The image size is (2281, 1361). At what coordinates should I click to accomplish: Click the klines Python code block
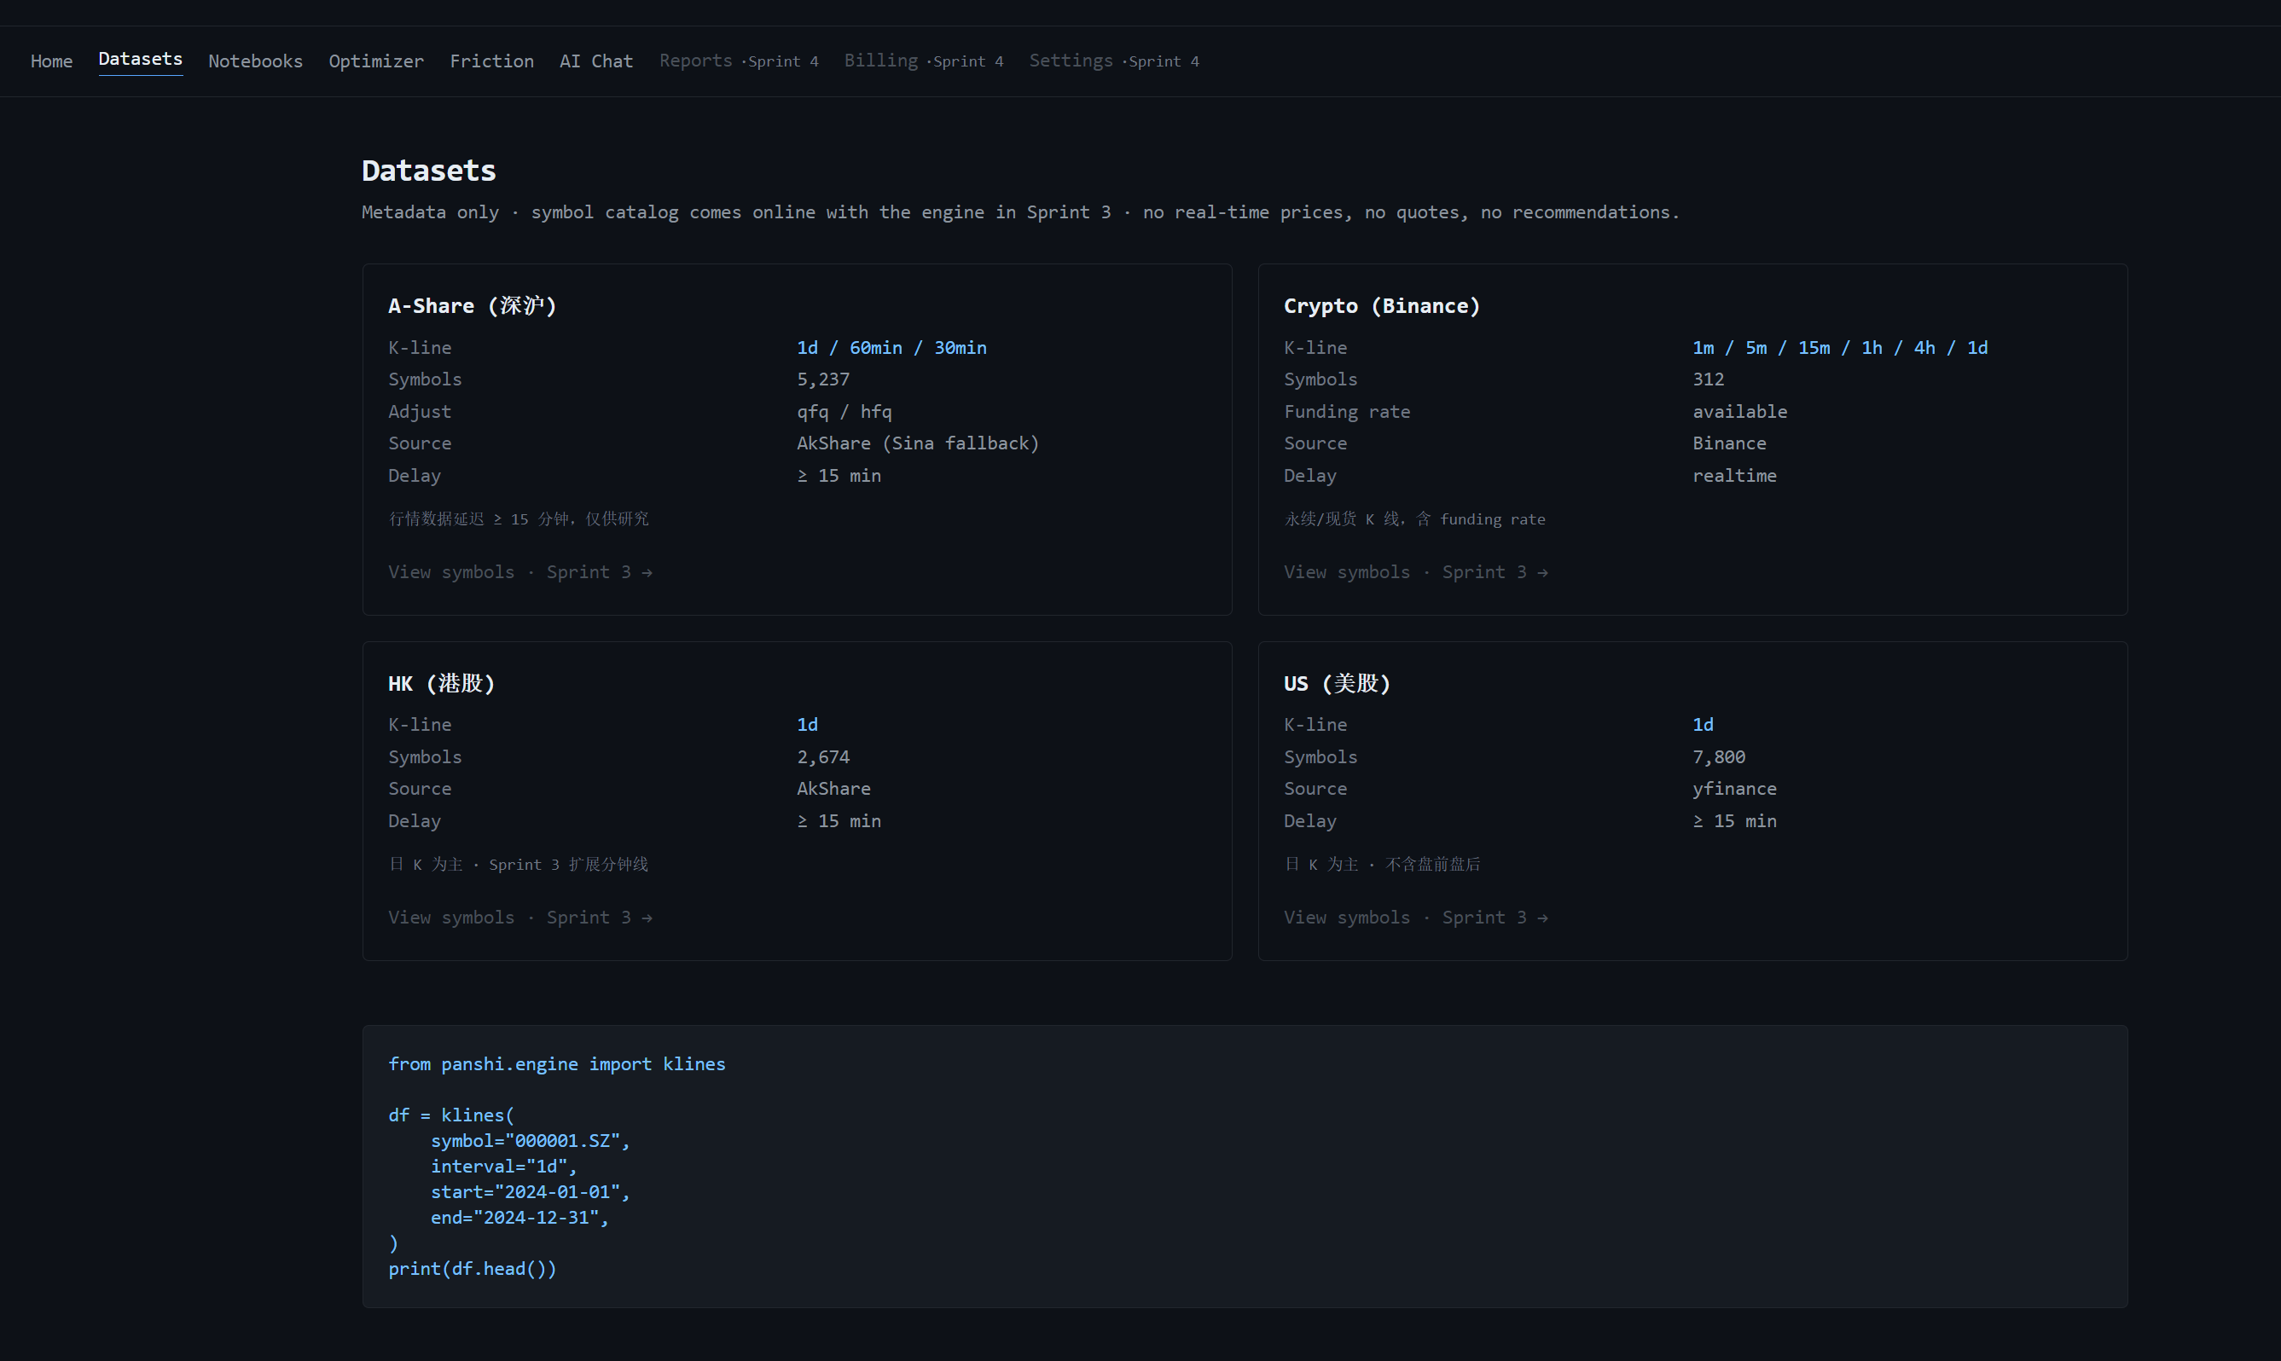click(x=1244, y=1166)
